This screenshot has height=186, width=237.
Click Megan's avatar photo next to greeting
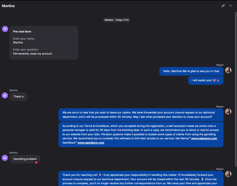click(228, 70)
